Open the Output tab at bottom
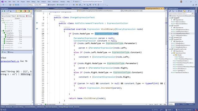 [x=2, y=107]
